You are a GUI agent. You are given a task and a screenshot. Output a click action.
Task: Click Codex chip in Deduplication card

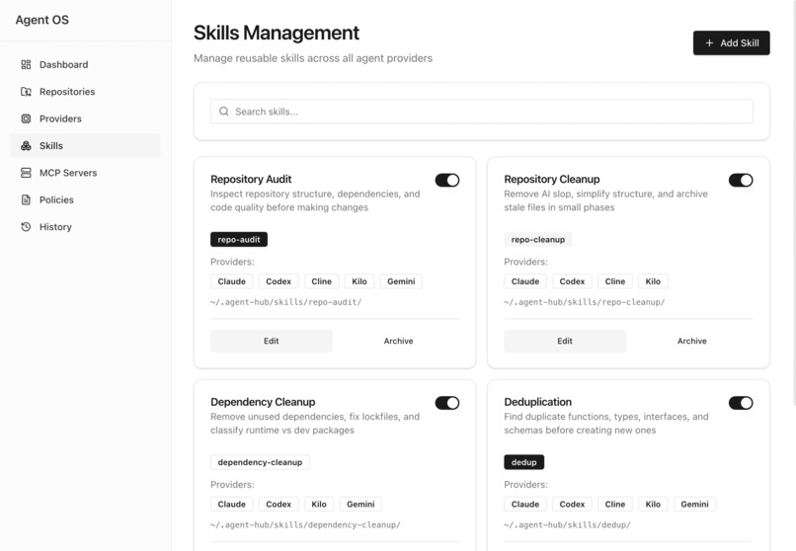pyautogui.click(x=572, y=505)
